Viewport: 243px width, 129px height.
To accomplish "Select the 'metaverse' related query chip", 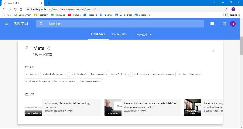I will [x=32, y=74].
